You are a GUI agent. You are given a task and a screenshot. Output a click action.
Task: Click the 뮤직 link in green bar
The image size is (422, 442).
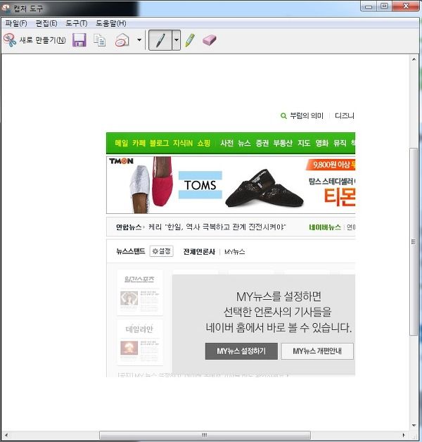point(340,143)
